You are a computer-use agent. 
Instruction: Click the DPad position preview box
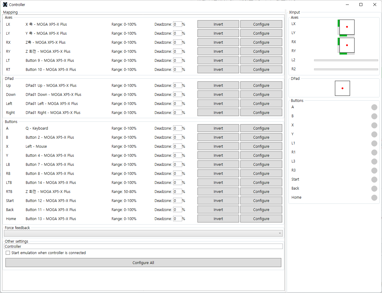coord(343,88)
